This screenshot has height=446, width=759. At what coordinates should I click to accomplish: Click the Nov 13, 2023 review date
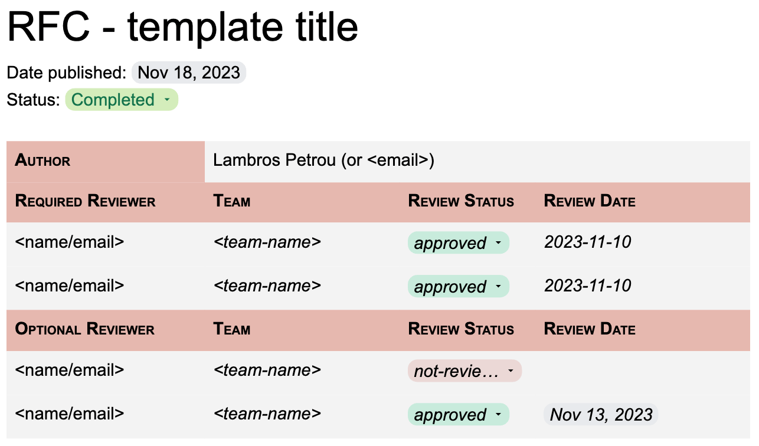600,414
